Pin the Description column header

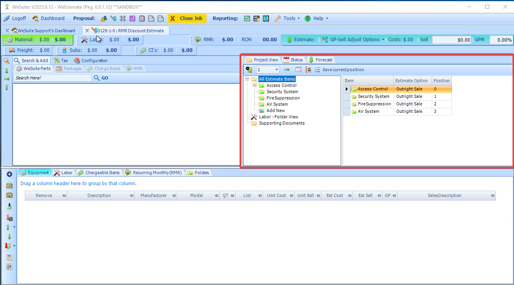tap(132, 195)
